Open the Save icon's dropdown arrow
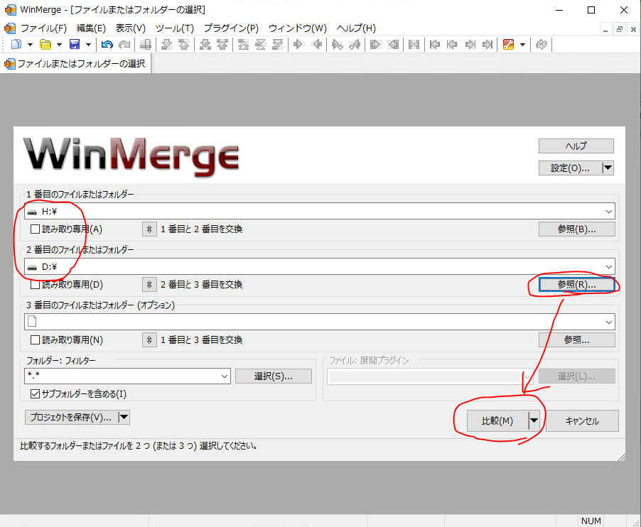Screen dimensions: 641x527 click(88, 44)
